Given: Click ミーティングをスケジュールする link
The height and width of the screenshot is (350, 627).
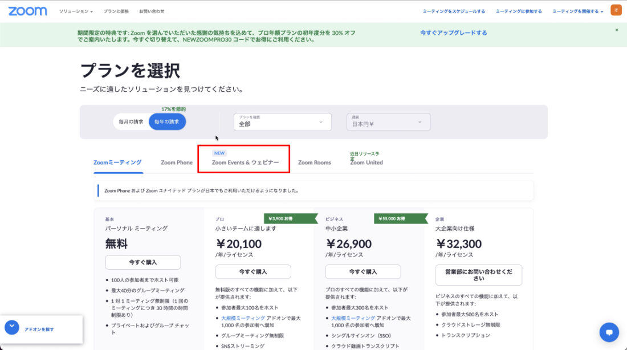Looking at the screenshot, I should [454, 11].
